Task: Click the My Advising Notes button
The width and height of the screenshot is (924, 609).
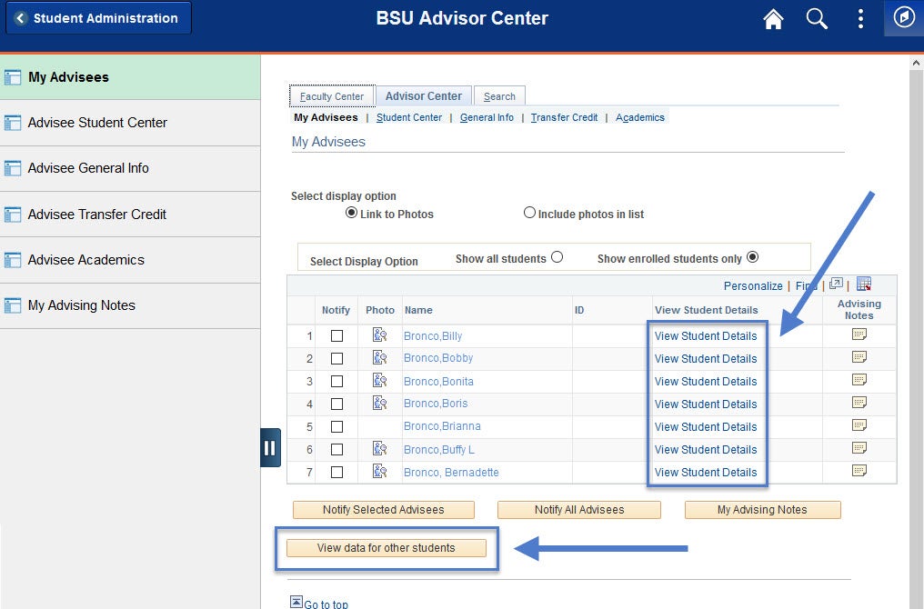Action: (x=762, y=510)
